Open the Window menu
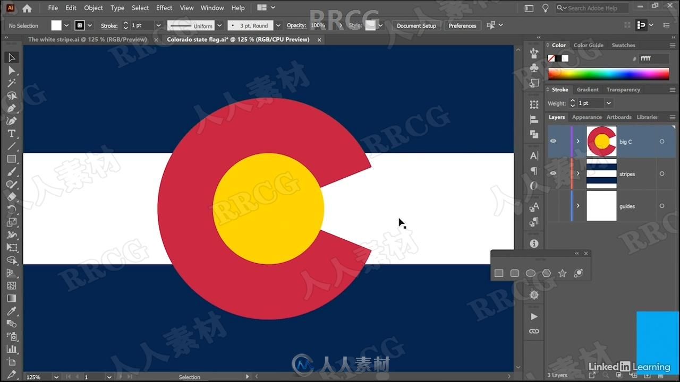This screenshot has height=382, width=680. pos(212,8)
